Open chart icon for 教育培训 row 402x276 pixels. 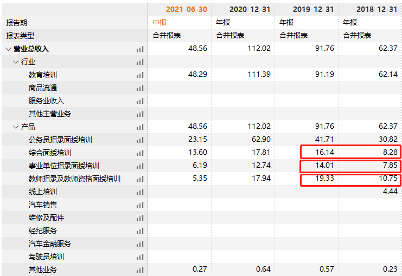point(140,75)
